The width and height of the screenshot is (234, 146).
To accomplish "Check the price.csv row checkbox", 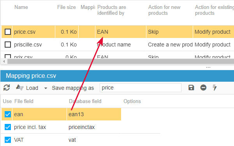I will coord(8,32).
